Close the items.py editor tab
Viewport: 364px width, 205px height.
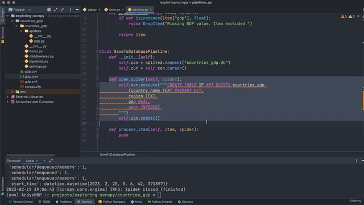[123, 10]
